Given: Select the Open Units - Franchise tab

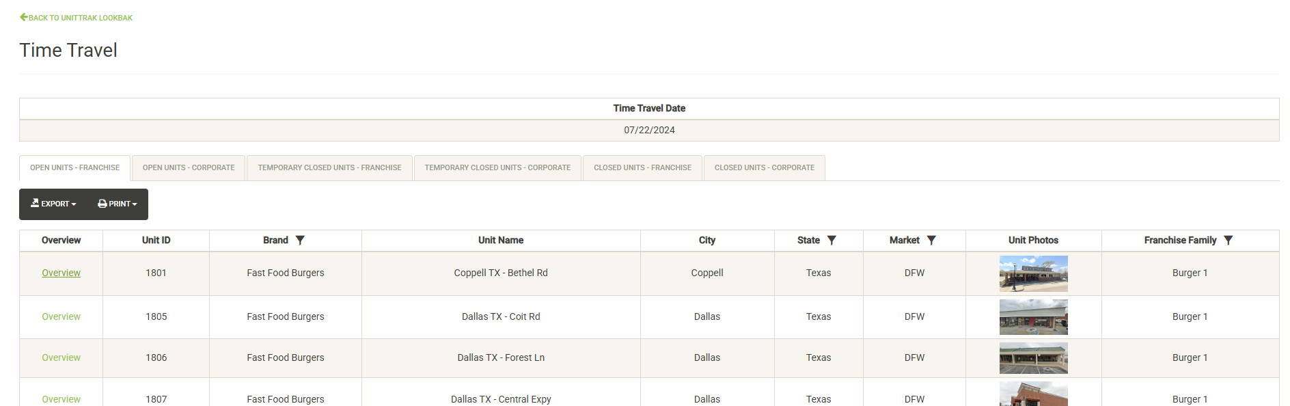Looking at the screenshot, I should tap(74, 168).
